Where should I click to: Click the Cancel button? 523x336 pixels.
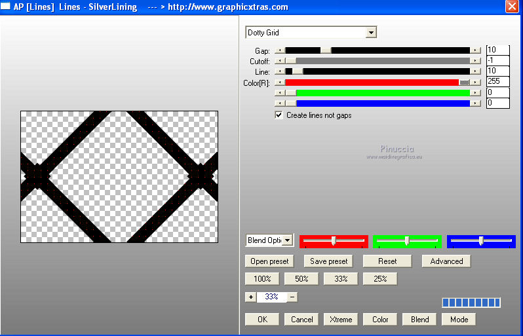click(301, 320)
